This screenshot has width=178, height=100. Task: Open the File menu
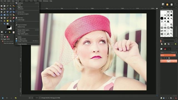2,1
